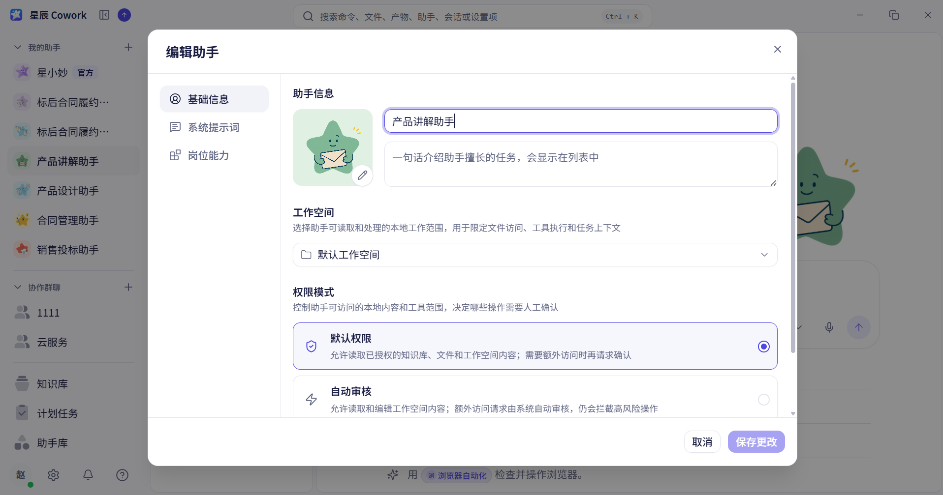Click the dialog vertical scrollbar
943x495 pixels.
(x=793, y=218)
